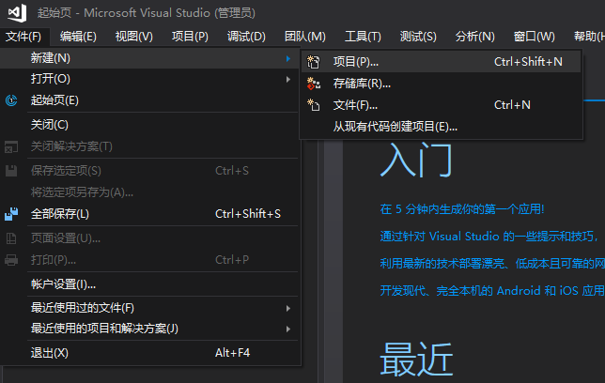
Task: Expand the 新建(N) submenu arrow
Action: coord(288,58)
